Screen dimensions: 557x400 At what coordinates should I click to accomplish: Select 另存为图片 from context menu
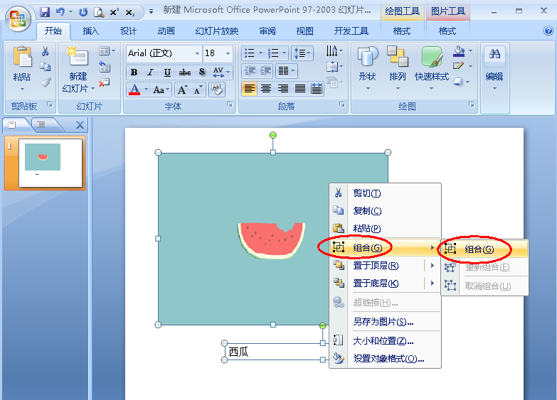click(x=384, y=322)
